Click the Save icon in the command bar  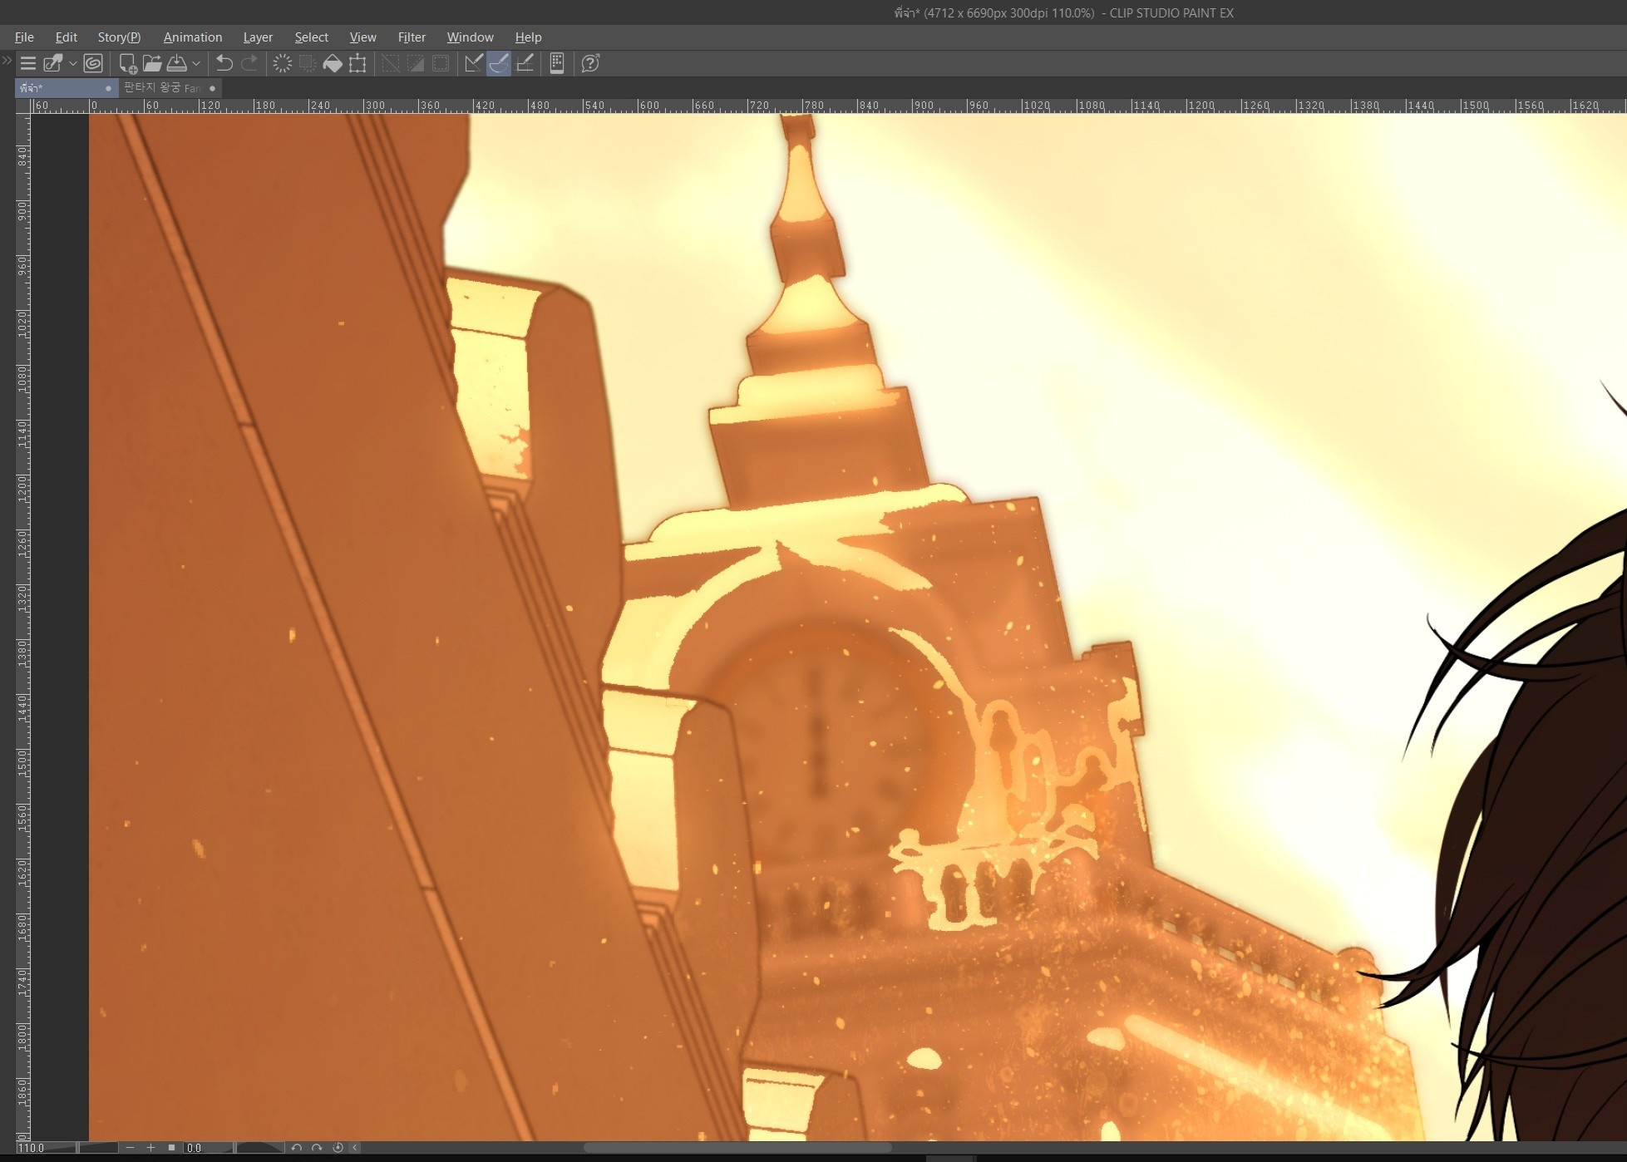click(177, 63)
